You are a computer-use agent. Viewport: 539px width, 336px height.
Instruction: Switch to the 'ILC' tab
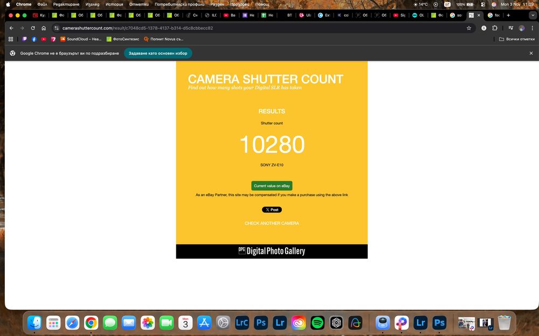click(x=211, y=15)
